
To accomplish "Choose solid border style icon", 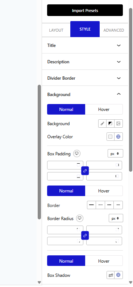I will [x=91, y=205].
